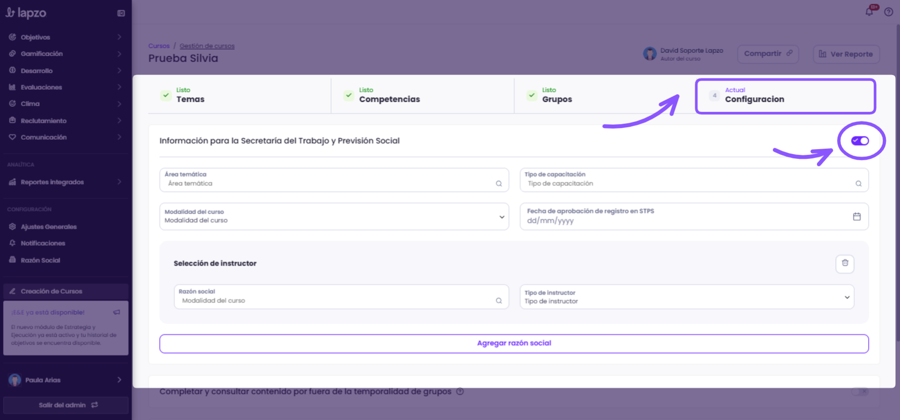Click David Soporte Lapzo author avatar

pos(650,54)
